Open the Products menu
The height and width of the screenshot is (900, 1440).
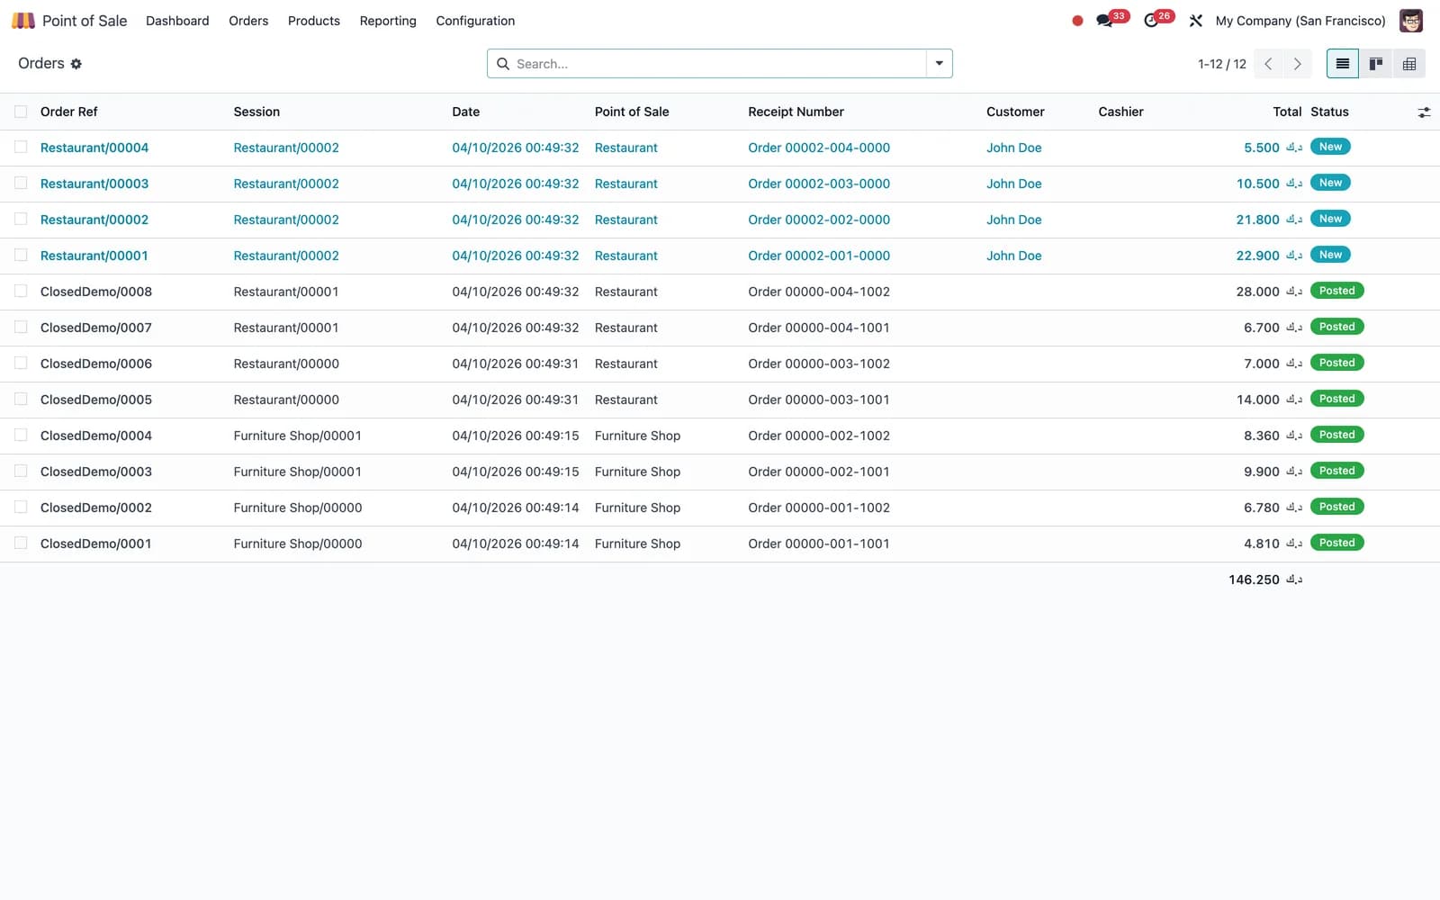click(x=314, y=21)
